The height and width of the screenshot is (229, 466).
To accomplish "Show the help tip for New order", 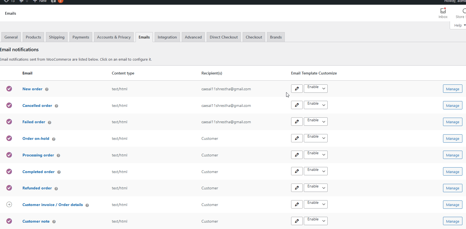I will 47,89.
